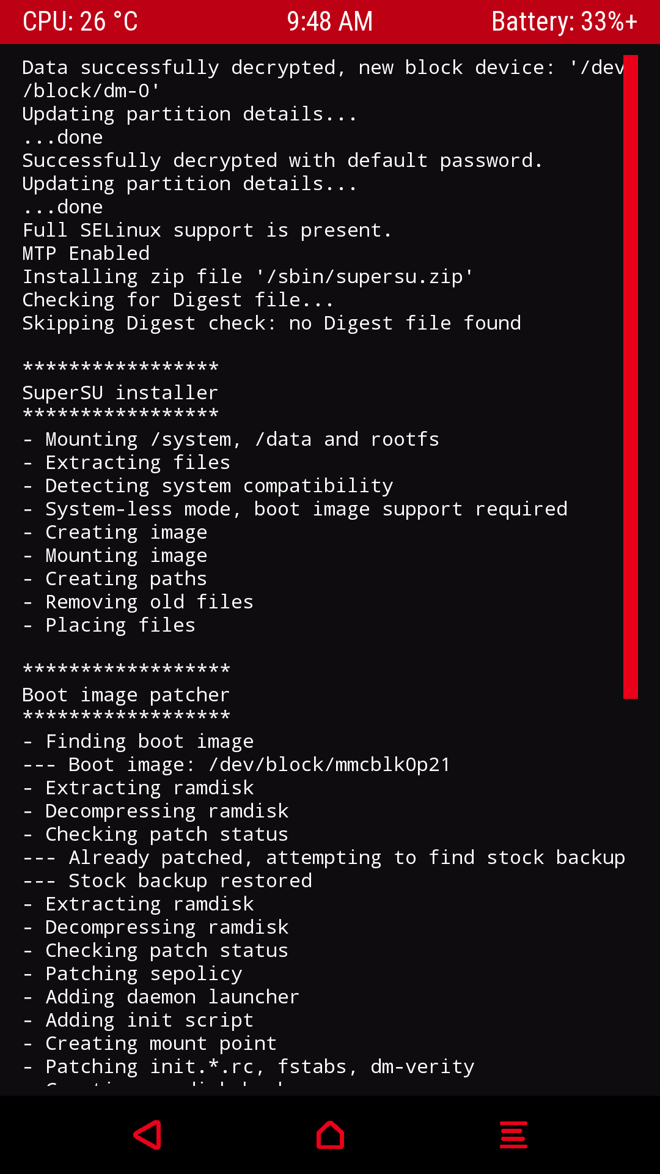Click the red console scrollbar

[x=630, y=377]
